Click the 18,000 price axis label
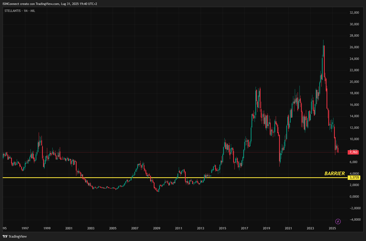 (354, 93)
